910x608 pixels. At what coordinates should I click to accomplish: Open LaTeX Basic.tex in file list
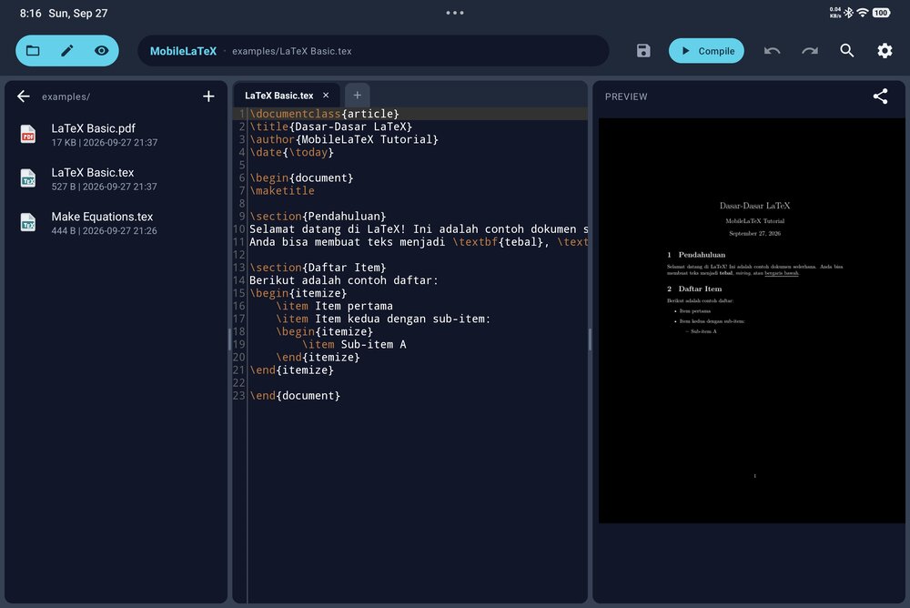[x=116, y=179]
